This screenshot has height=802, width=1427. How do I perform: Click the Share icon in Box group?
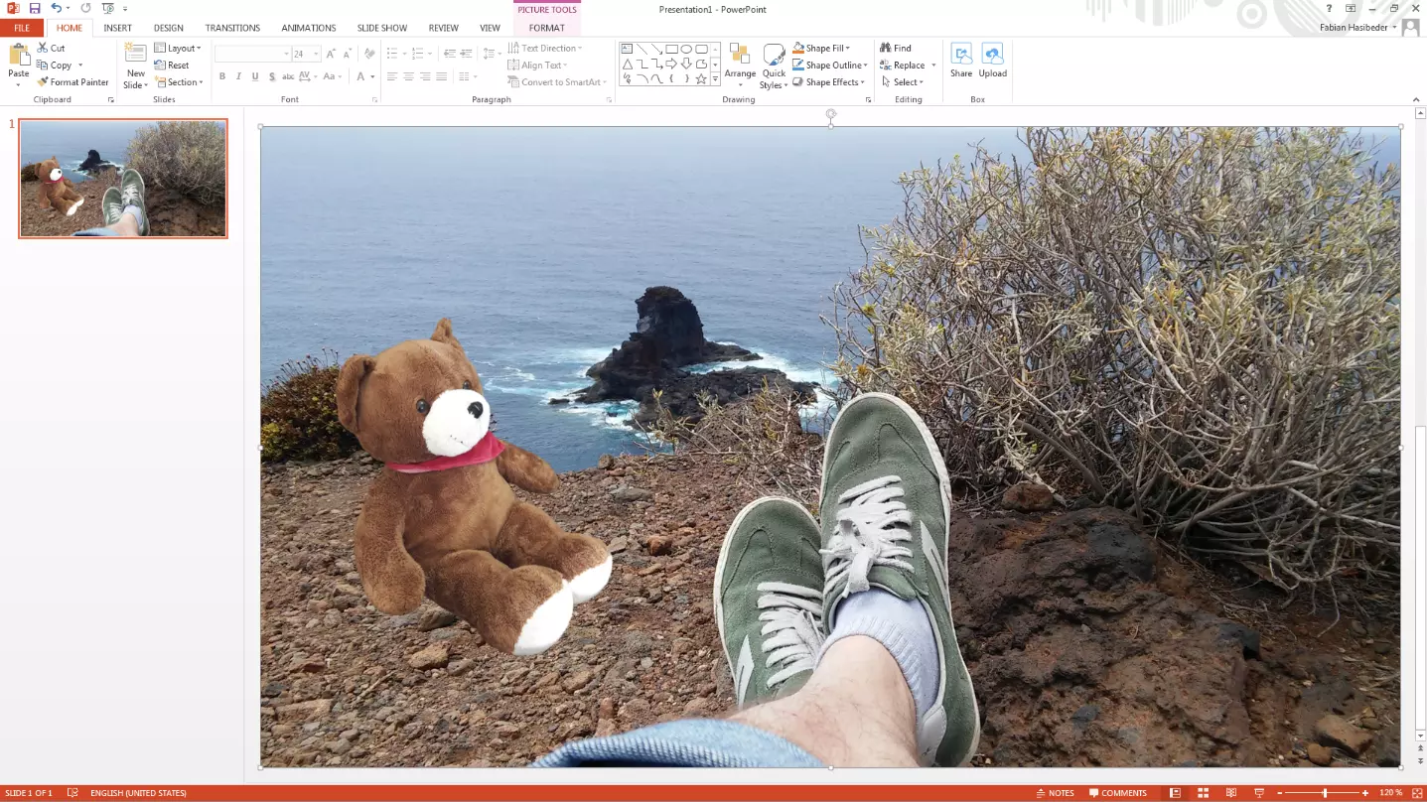pos(960,61)
